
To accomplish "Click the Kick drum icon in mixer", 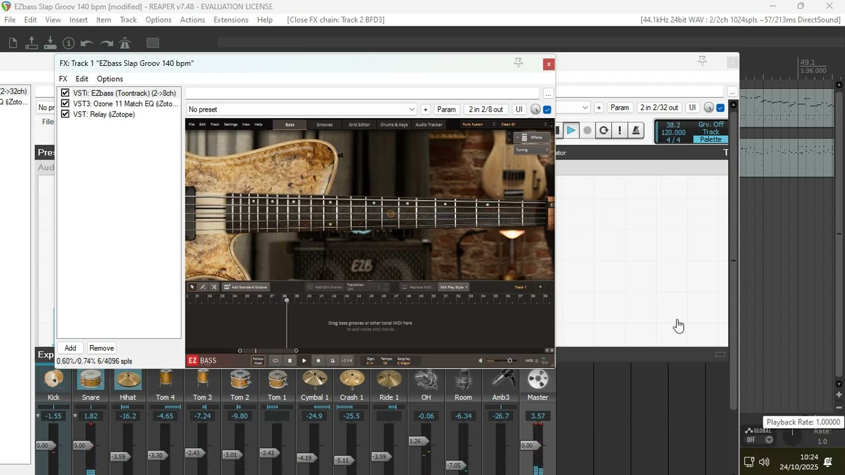I will (x=53, y=379).
